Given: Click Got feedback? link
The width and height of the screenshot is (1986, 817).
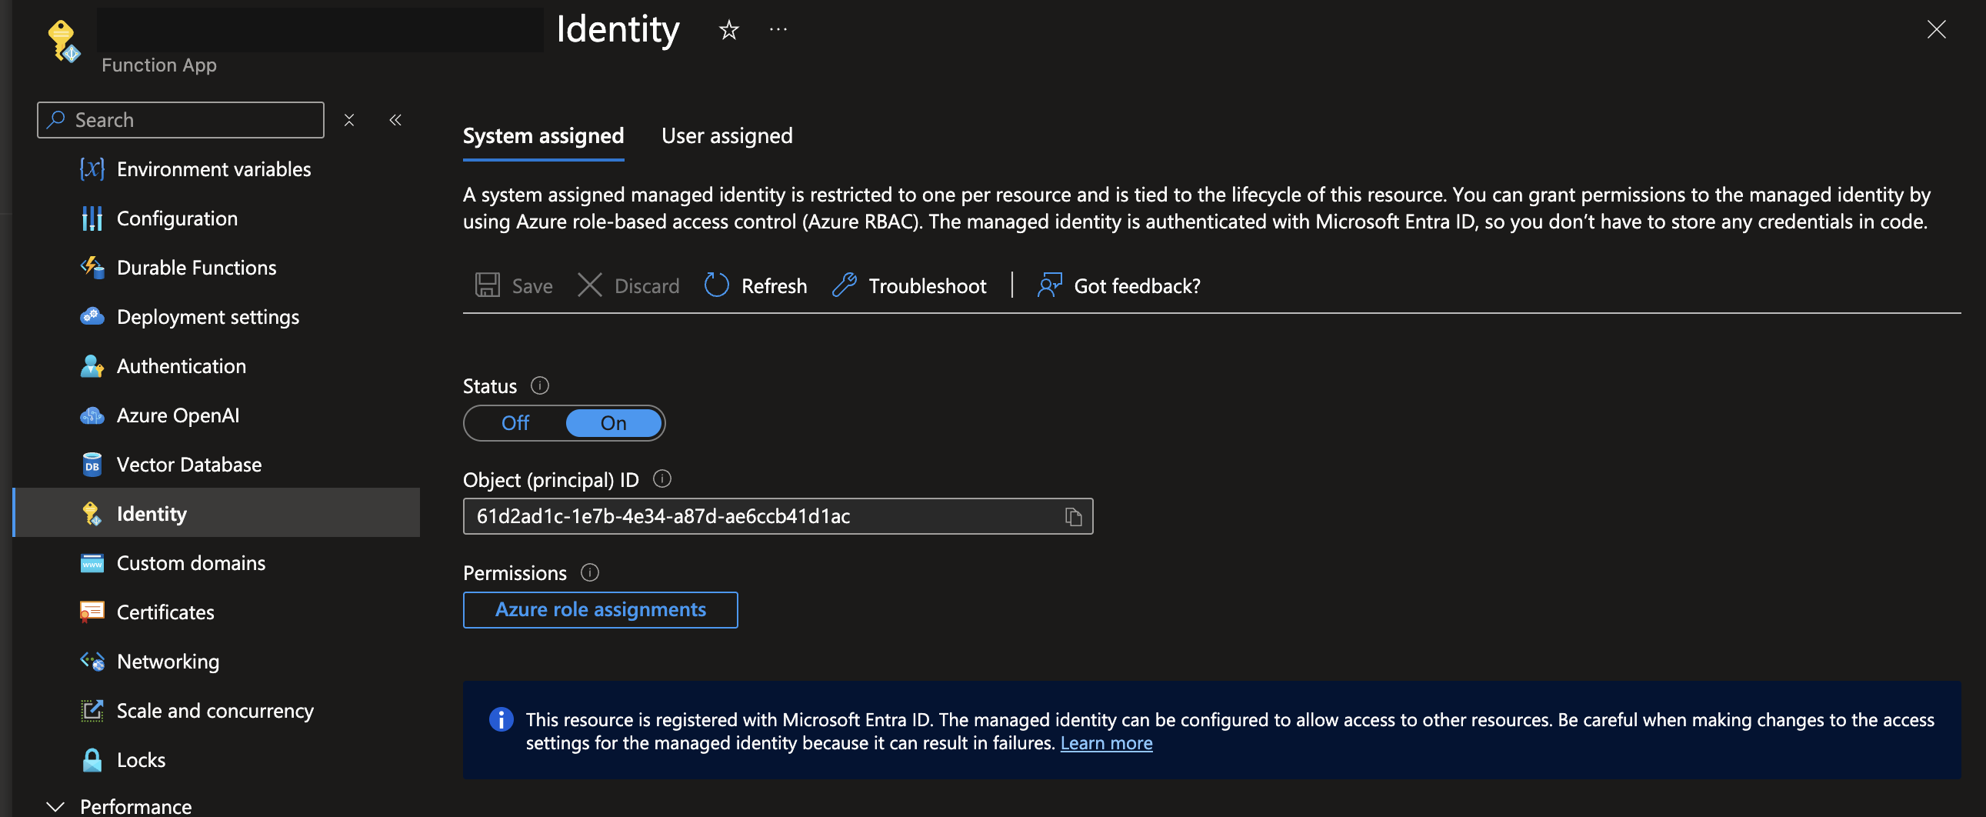Looking at the screenshot, I should tap(1118, 286).
